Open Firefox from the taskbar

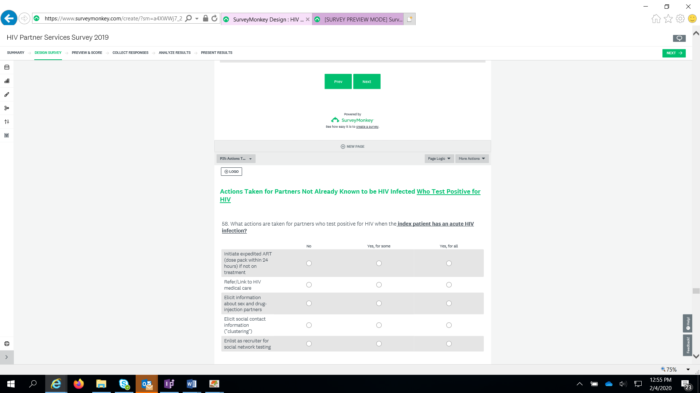click(78, 384)
